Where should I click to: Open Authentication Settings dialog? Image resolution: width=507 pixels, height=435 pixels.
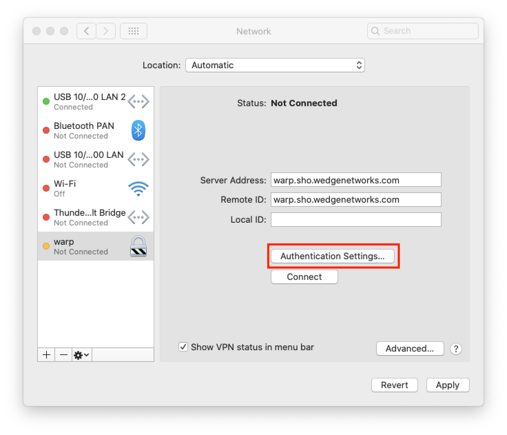(x=332, y=256)
